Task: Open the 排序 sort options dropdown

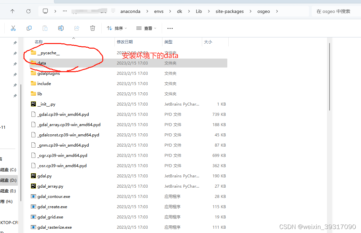Action: tap(117, 28)
